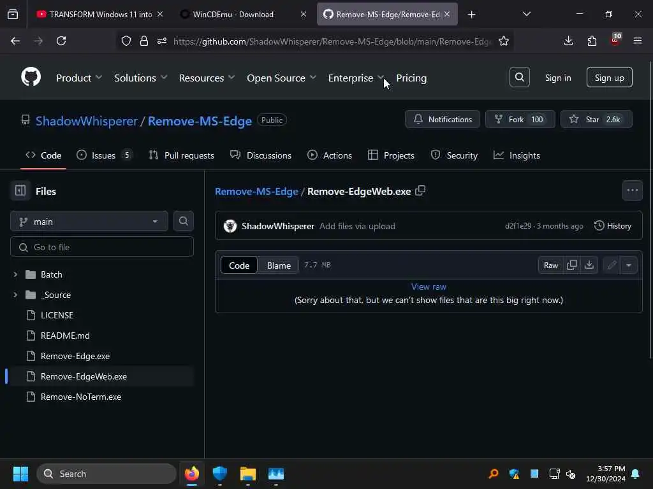The image size is (653, 489).
Task: Open Open Source navigation dropdown
Action: 281,78
